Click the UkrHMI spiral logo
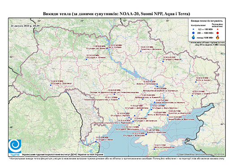Screen dimensions: 233x165 pyautogui.click(x=15, y=146)
